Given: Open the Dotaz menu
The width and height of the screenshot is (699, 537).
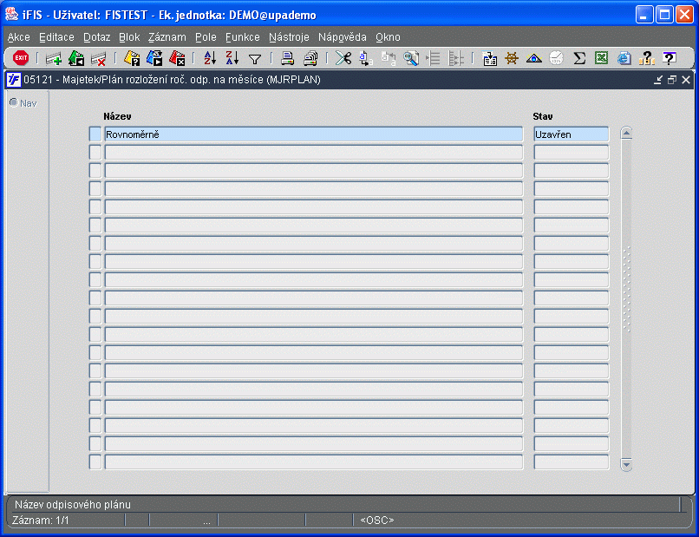Looking at the screenshot, I should 97,37.
